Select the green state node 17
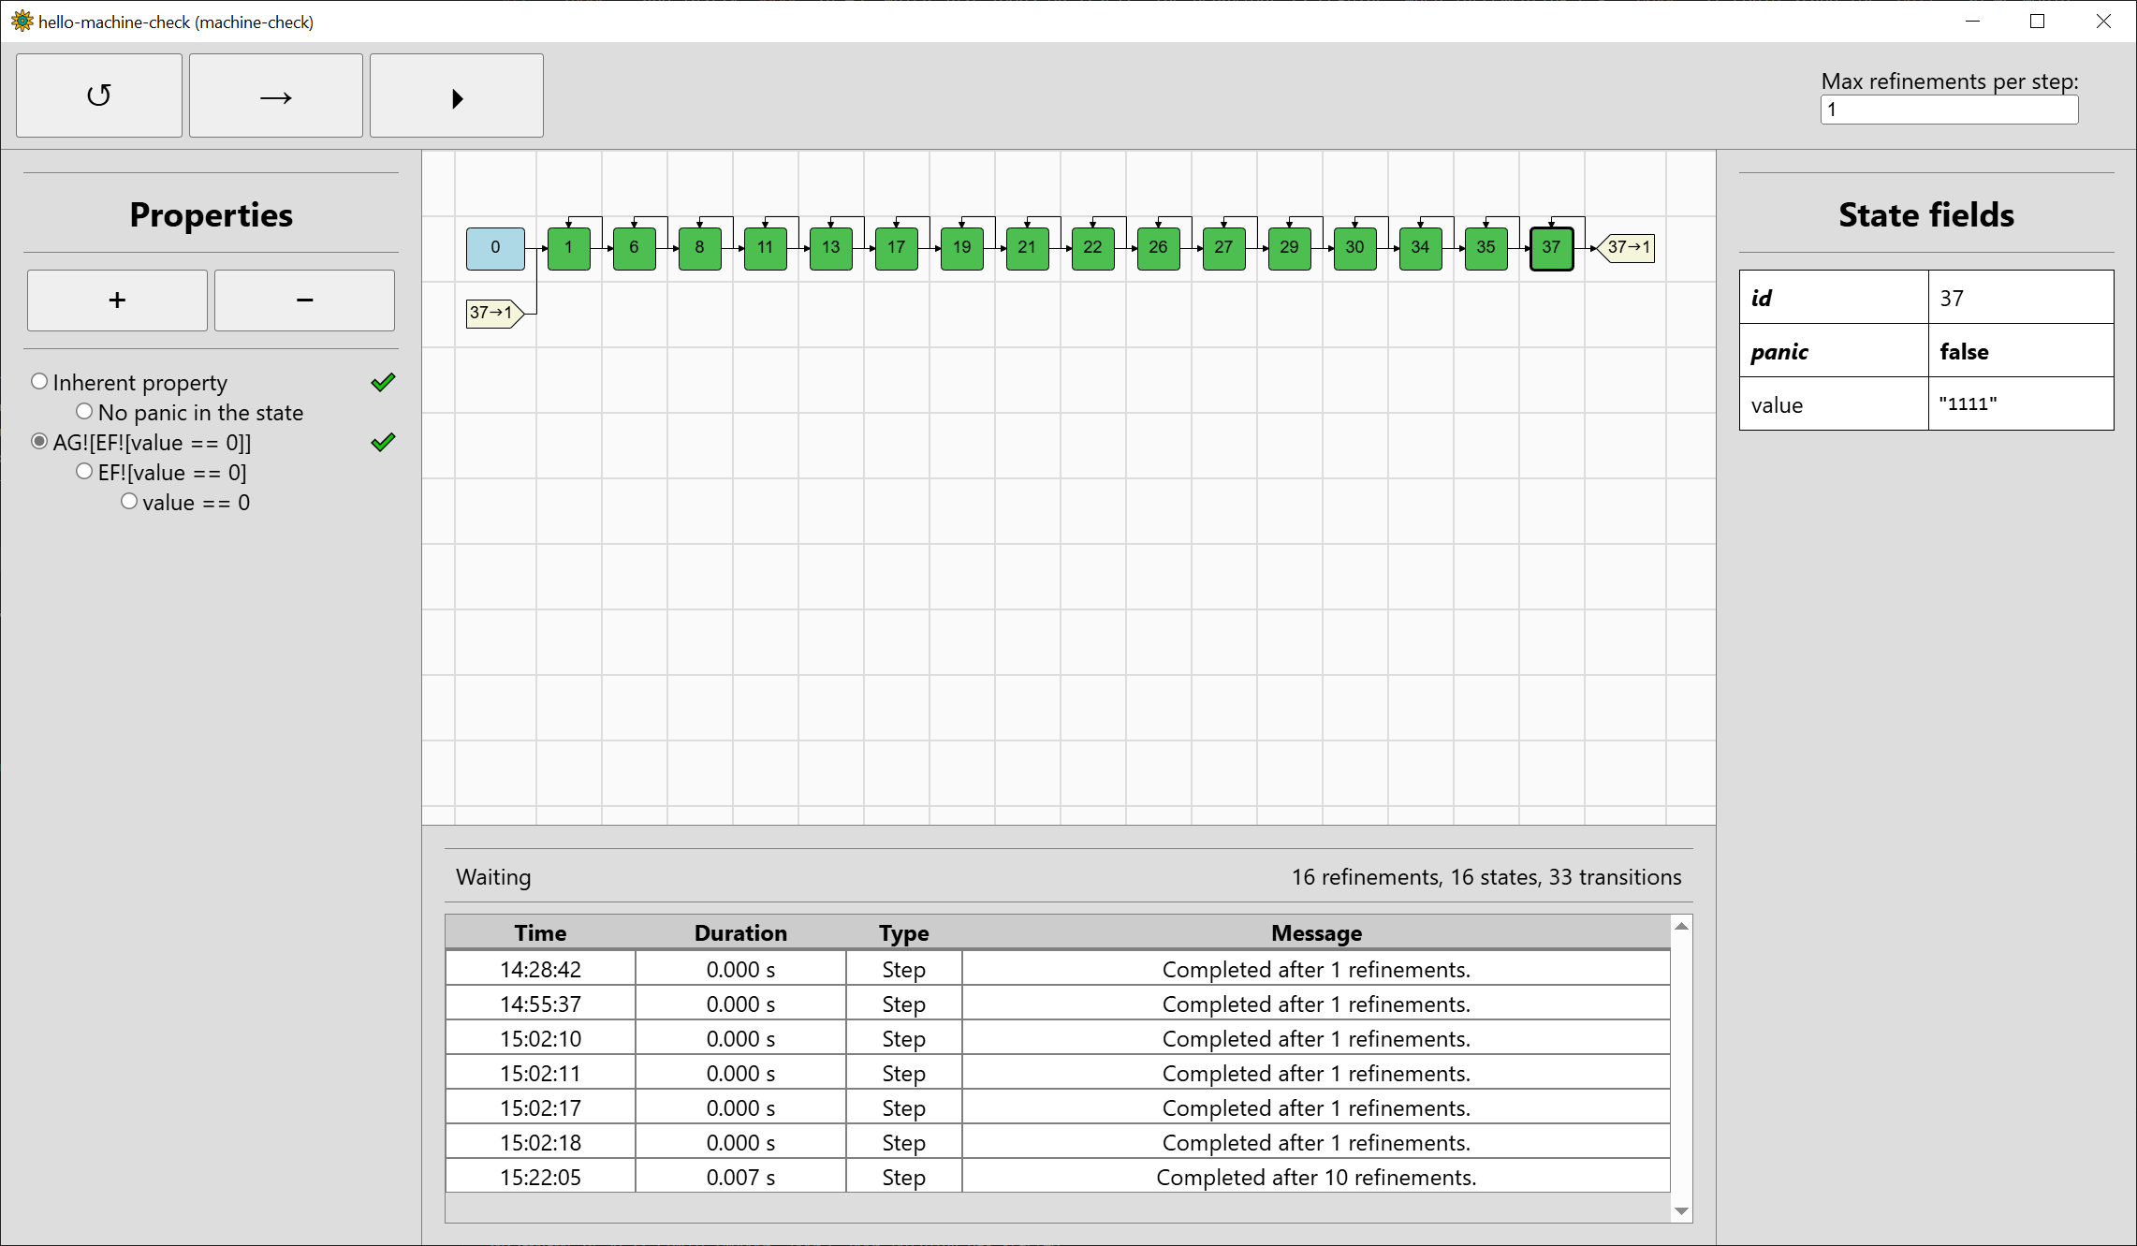 coord(896,248)
